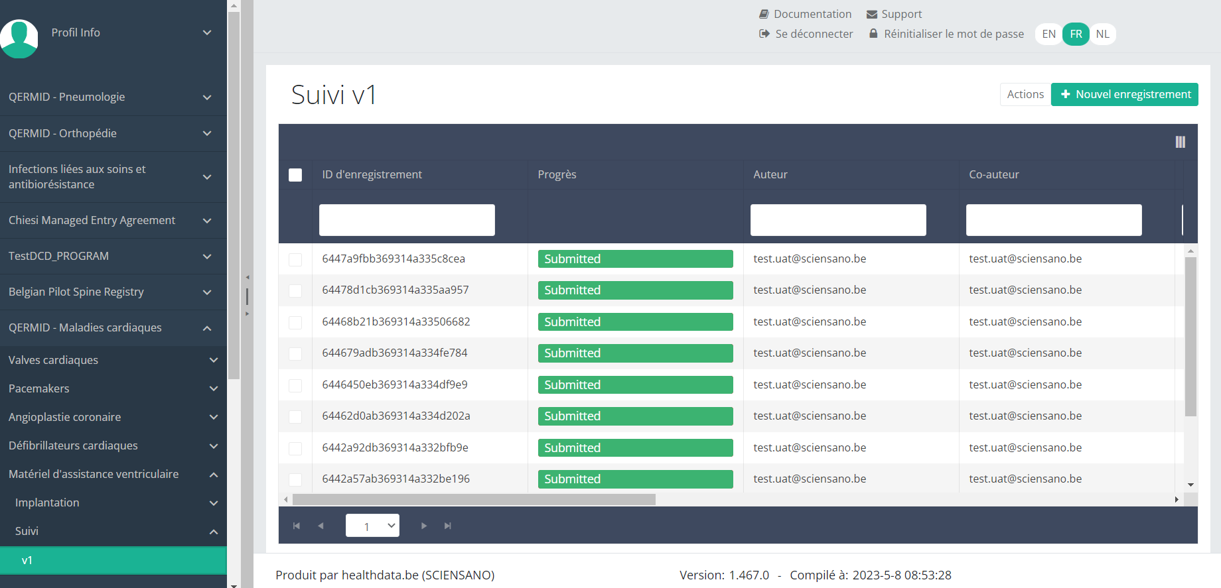Open the Actions button
This screenshot has width=1221, height=588.
[1025, 94]
